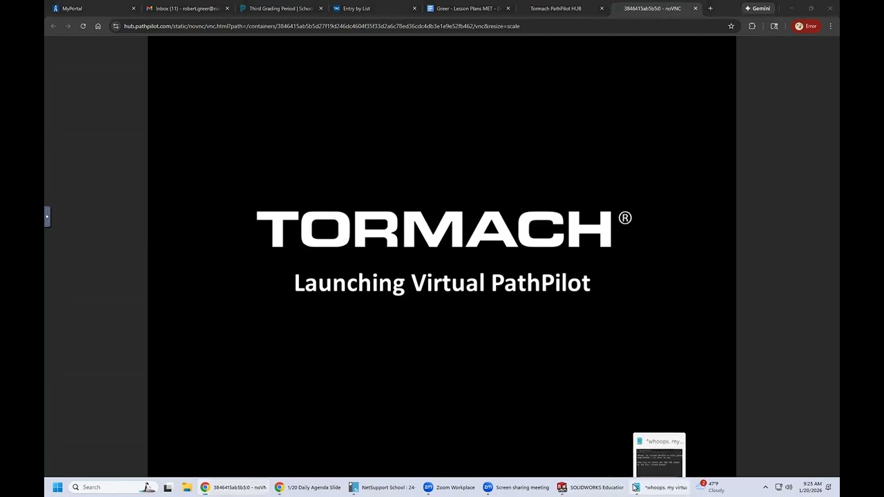Open the Gemini assistant button

pos(758,8)
